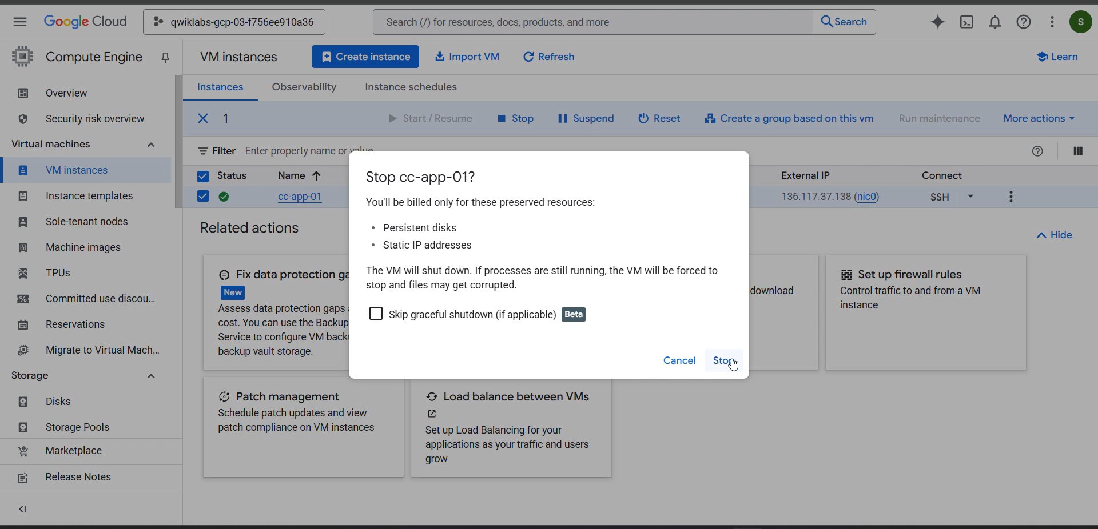The image size is (1098, 529).
Task: Open more actions kebab for cc-app-01 row
Action: 1011,197
